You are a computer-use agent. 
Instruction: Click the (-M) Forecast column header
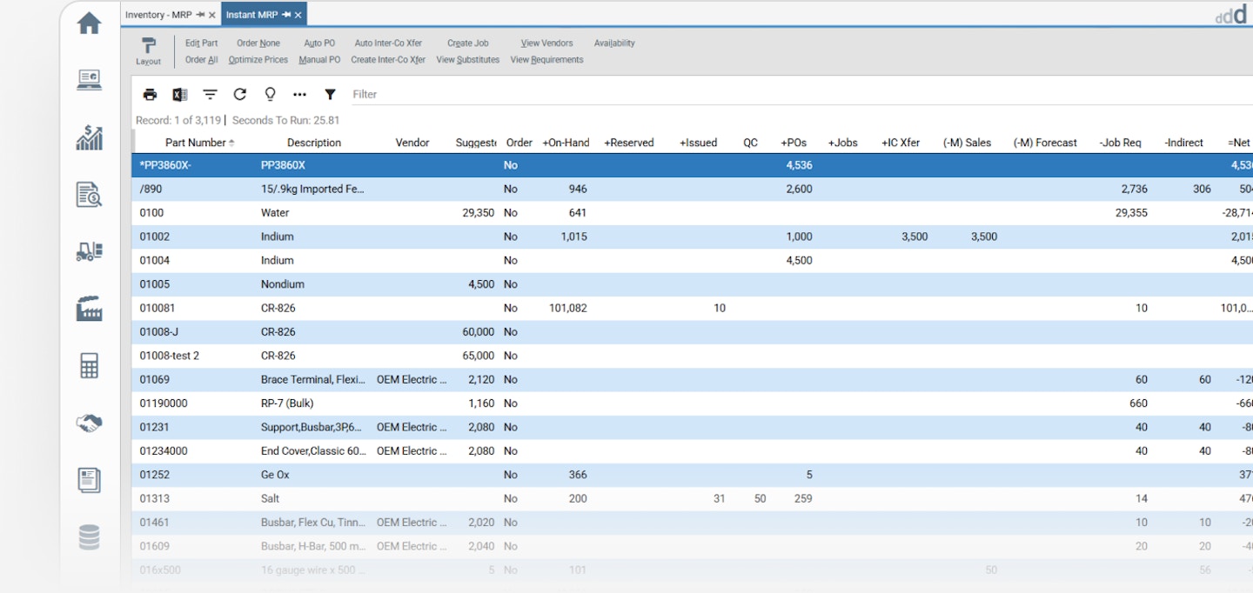(x=1045, y=143)
